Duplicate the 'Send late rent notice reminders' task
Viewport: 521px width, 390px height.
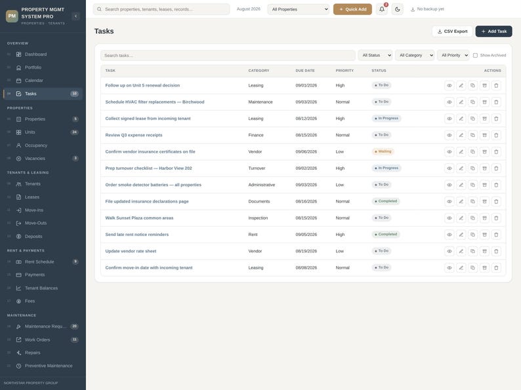click(472, 235)
